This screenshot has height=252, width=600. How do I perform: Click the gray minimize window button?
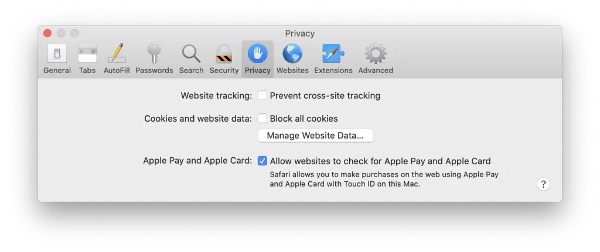[x=61, y=33]
